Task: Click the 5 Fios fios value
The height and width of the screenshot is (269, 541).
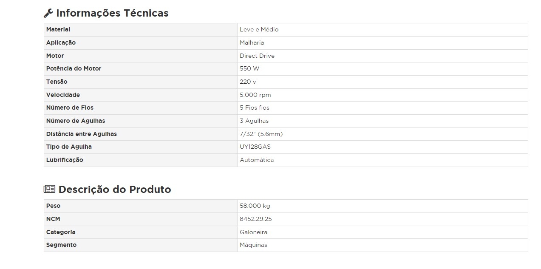Action: 254,108
